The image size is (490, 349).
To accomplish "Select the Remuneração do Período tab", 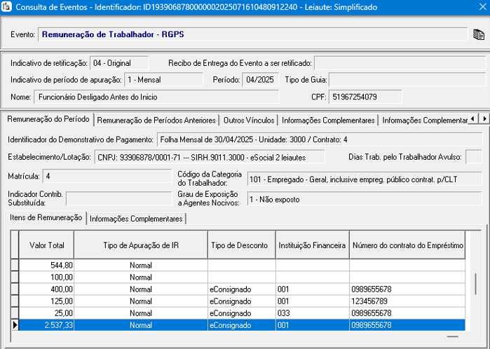I will pyautogui.click(x=48, y=120).
